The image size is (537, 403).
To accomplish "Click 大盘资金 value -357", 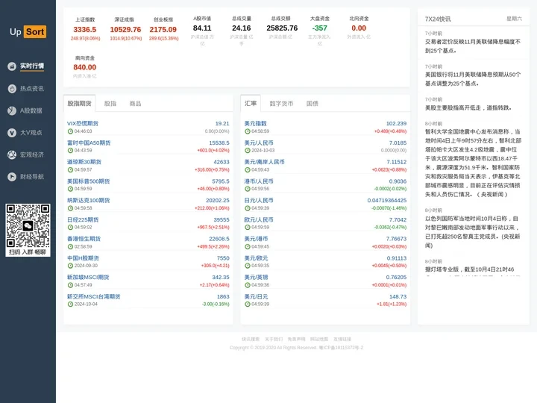I will point(319,28).
